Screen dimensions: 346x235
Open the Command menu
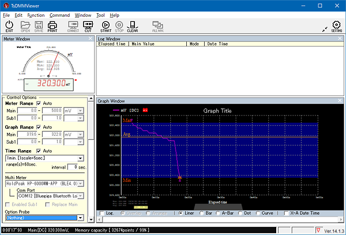point(59,14)
